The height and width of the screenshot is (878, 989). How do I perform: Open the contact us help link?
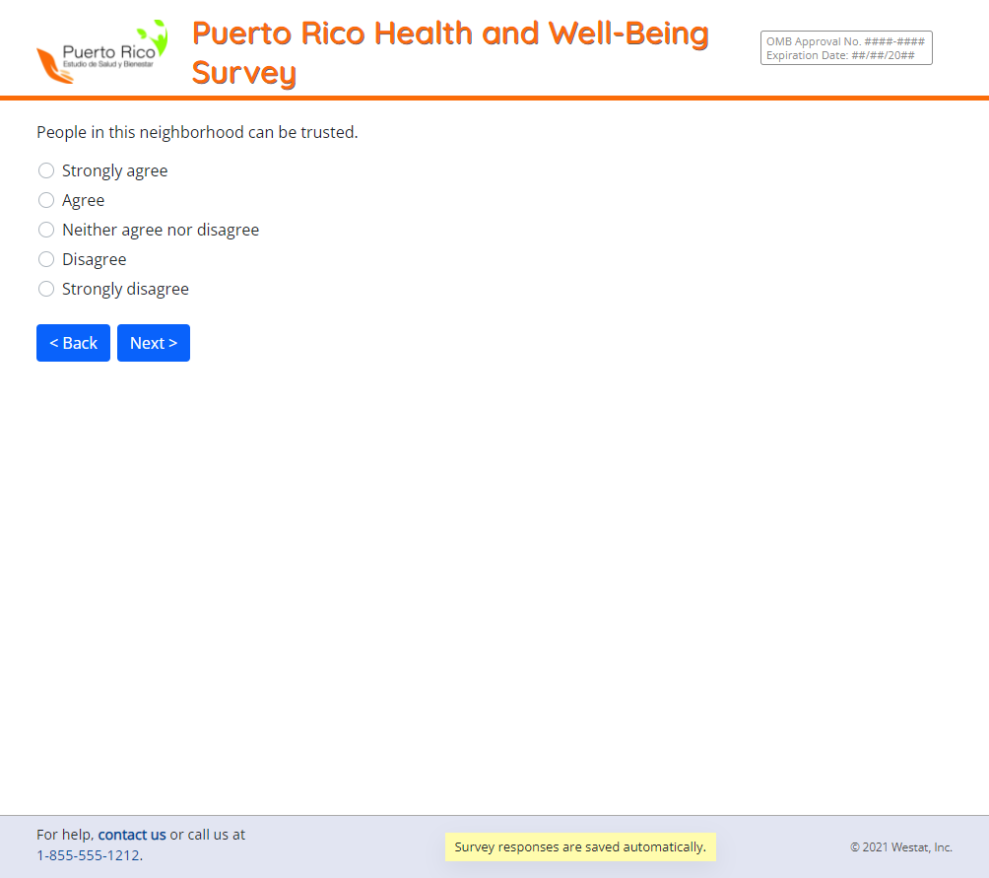coord(132,835)
